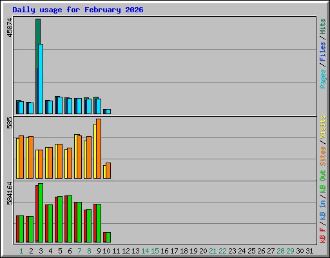Click the 'kB F' legend label
The image size is (330, 258).
coord(323,235)
